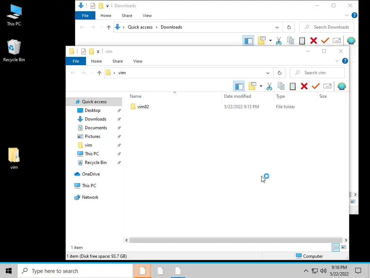Click the Quick access breadcrumb in Downloads window
Screen dimensions: 370x278
click(140, 27)
